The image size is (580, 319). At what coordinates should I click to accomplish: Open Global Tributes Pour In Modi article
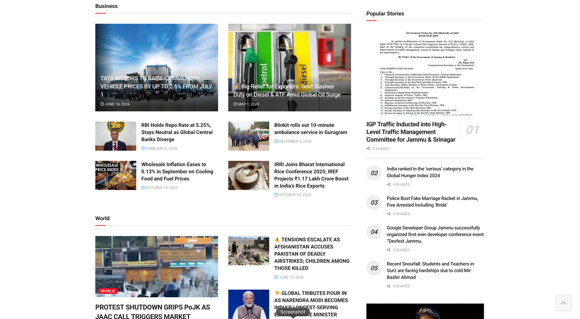tap(311, 304)
